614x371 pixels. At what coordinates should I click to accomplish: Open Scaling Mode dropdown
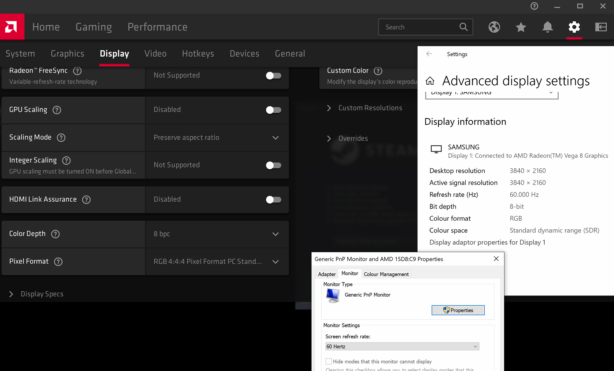217,138
